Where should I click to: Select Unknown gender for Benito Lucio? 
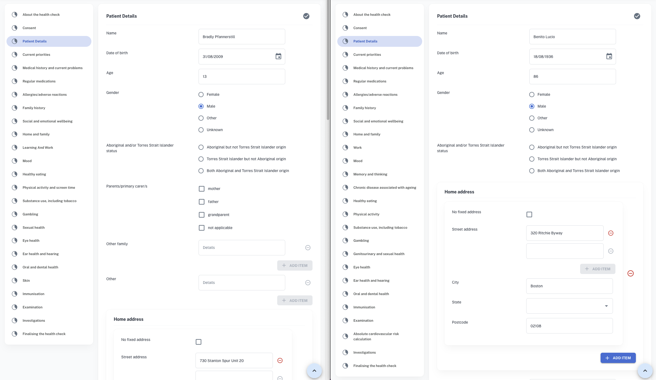532,130
